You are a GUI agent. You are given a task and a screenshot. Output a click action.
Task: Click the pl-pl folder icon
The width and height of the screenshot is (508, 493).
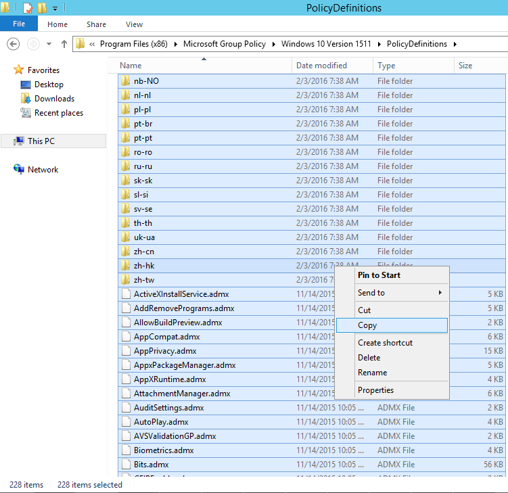(x=125, y=109)
